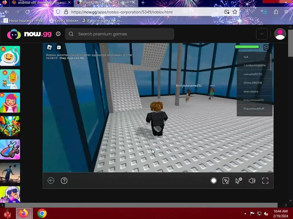Open Firefox from the taskbar
The image size is (293, 219).
[x=24, y=213]
